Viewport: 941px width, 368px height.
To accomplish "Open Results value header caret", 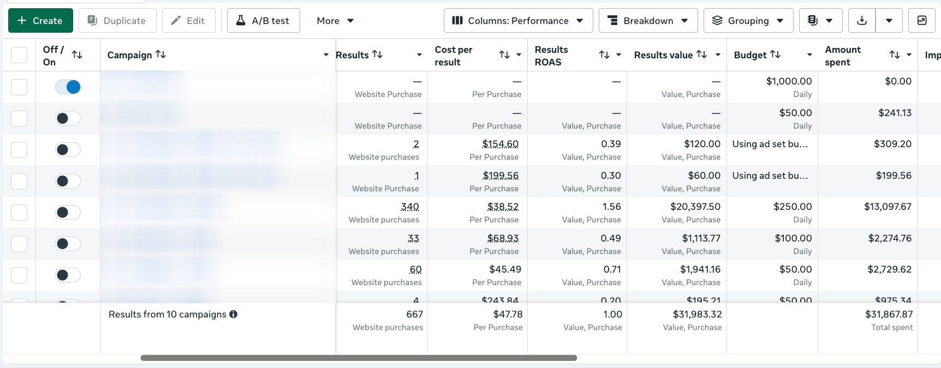I will click(x=718, y=55).
